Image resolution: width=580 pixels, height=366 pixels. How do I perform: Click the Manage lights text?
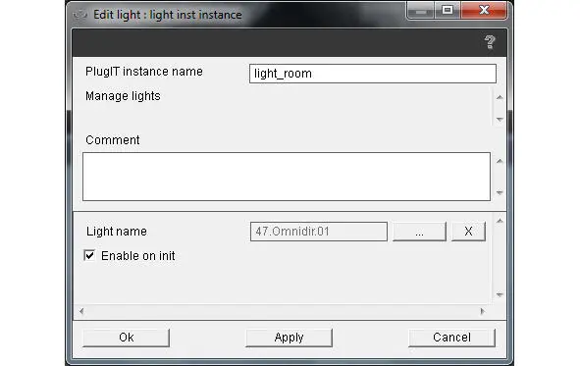(123, 96)
